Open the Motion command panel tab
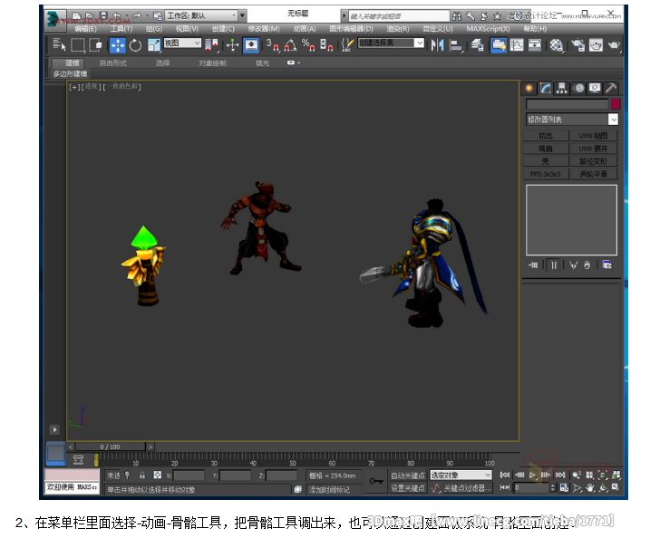 578,88
